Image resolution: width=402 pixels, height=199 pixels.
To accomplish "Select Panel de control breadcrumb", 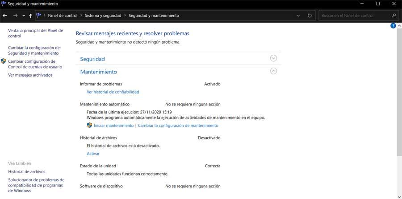I will coord(63,16).
